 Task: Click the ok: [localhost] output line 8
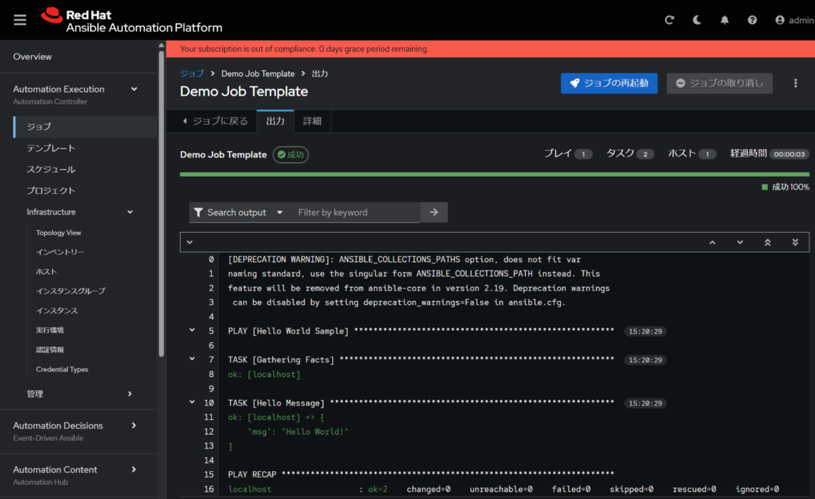click(x=264, y=374)
